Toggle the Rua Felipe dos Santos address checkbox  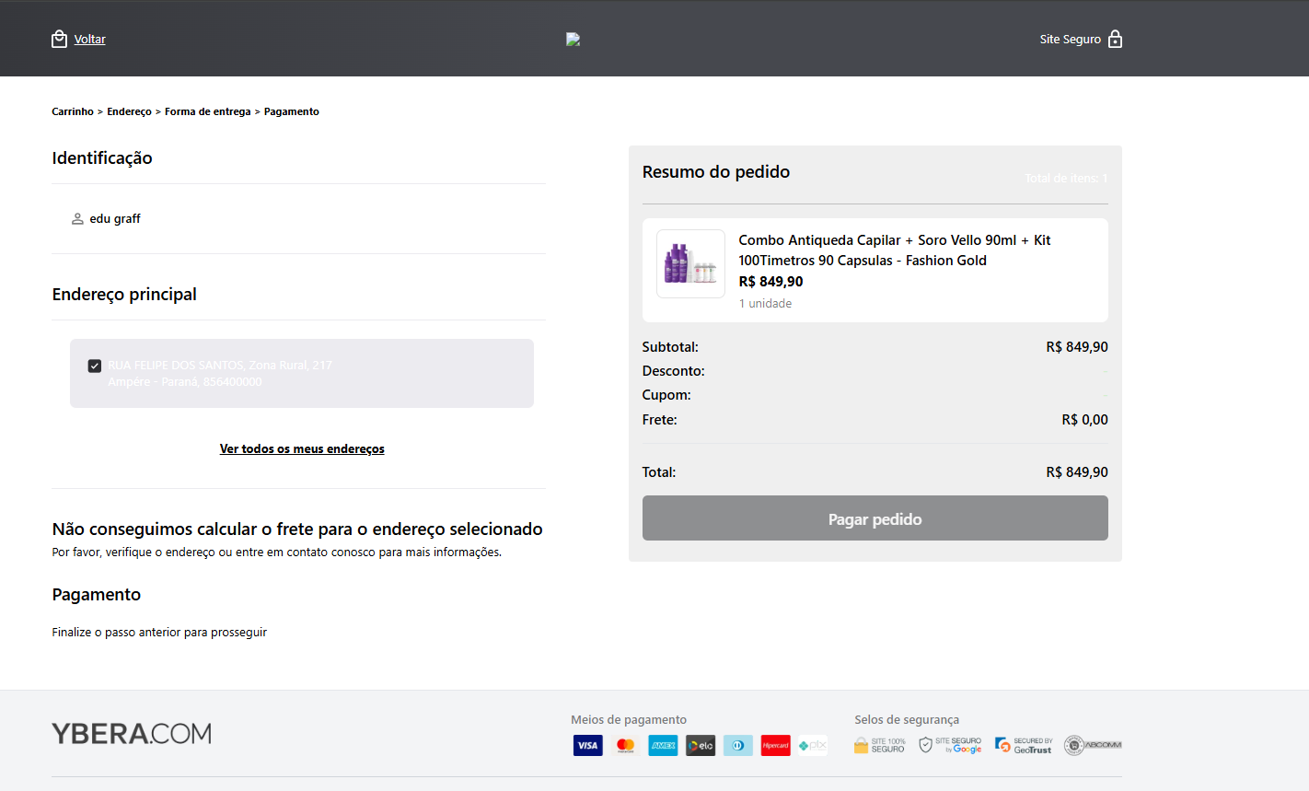(x=95, y=366)
